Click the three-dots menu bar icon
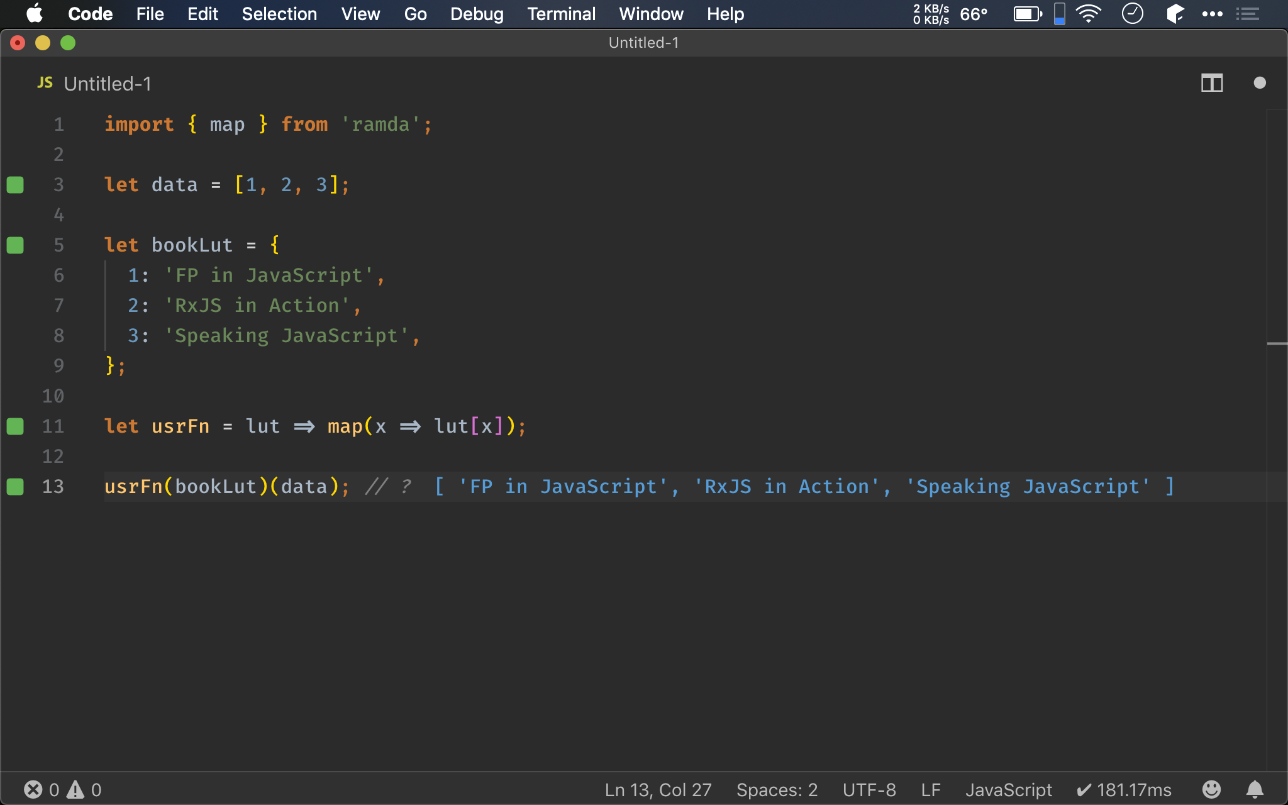This screenshot has height=805, width=1288. tap(1212, 14)
